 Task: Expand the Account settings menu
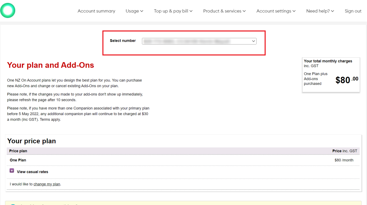276,11
